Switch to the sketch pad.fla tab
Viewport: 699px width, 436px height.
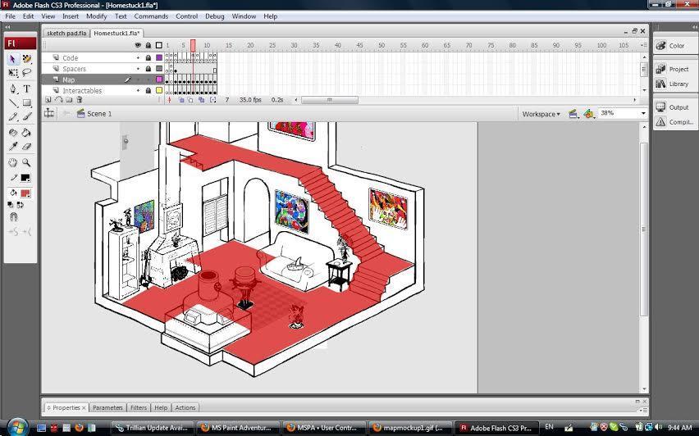coord(66,34)
